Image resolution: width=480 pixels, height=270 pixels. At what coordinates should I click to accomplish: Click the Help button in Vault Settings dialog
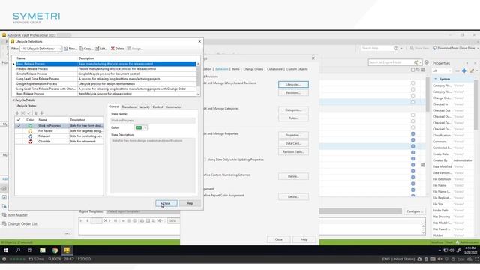304,239
